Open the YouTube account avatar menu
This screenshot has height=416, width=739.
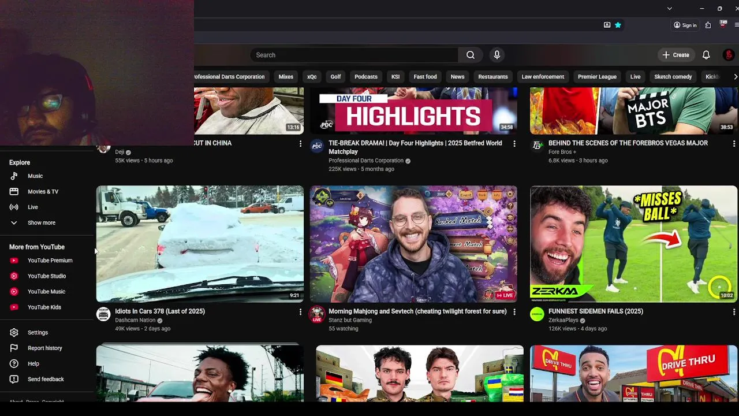point(729,55)
